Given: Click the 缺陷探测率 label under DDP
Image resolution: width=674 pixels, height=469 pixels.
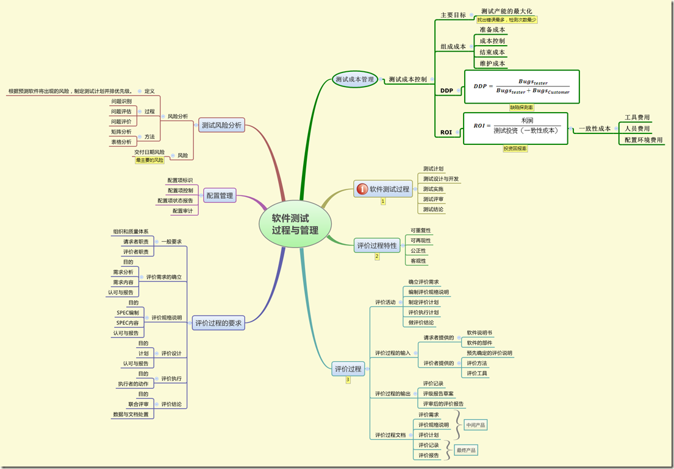Looking at the screenshot, I should (522, 107).
